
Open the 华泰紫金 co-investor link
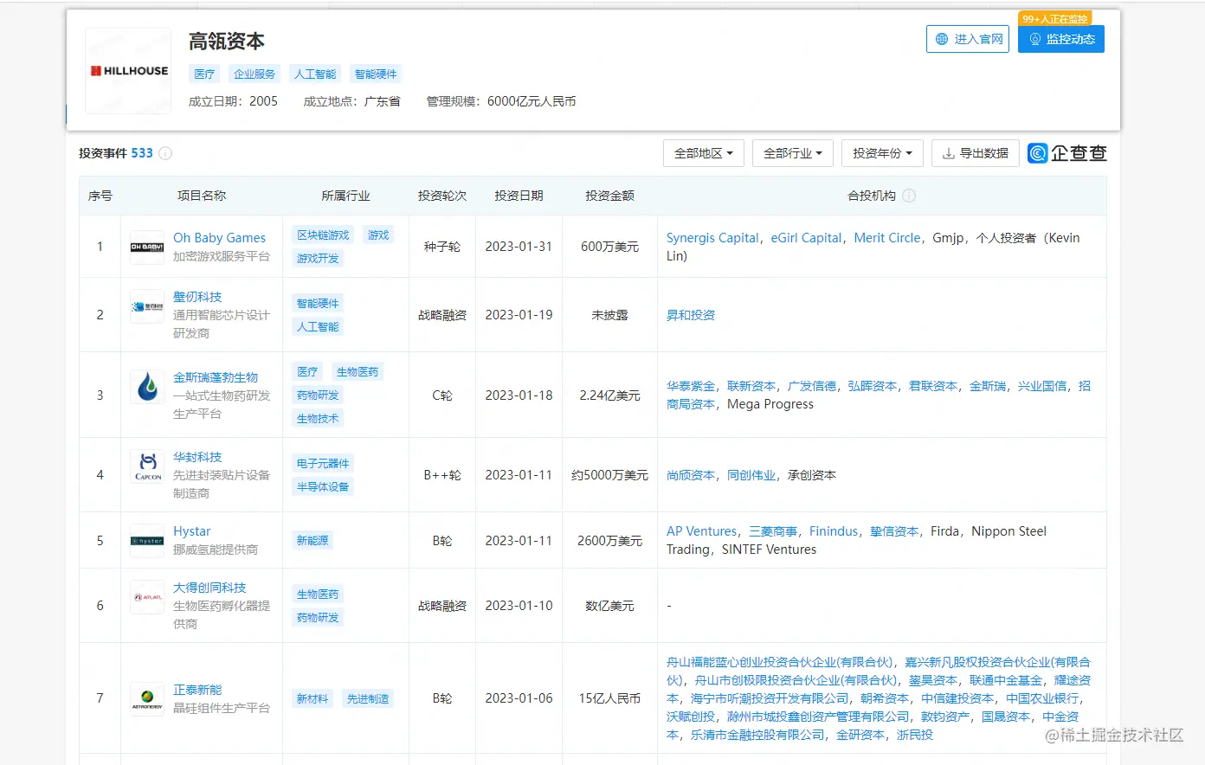691,386
